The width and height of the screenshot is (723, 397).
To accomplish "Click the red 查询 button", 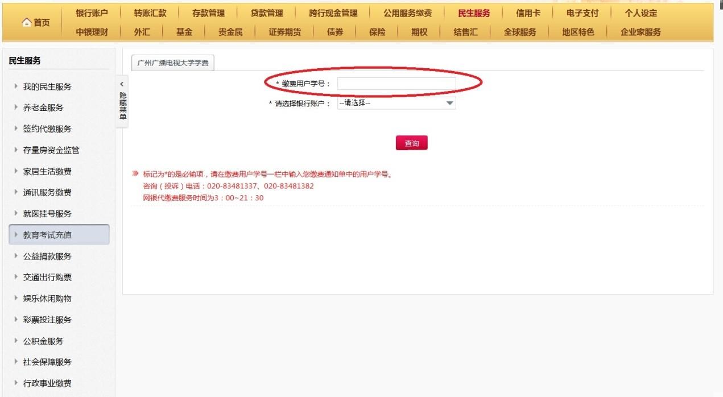I will (x=411, y=143).
